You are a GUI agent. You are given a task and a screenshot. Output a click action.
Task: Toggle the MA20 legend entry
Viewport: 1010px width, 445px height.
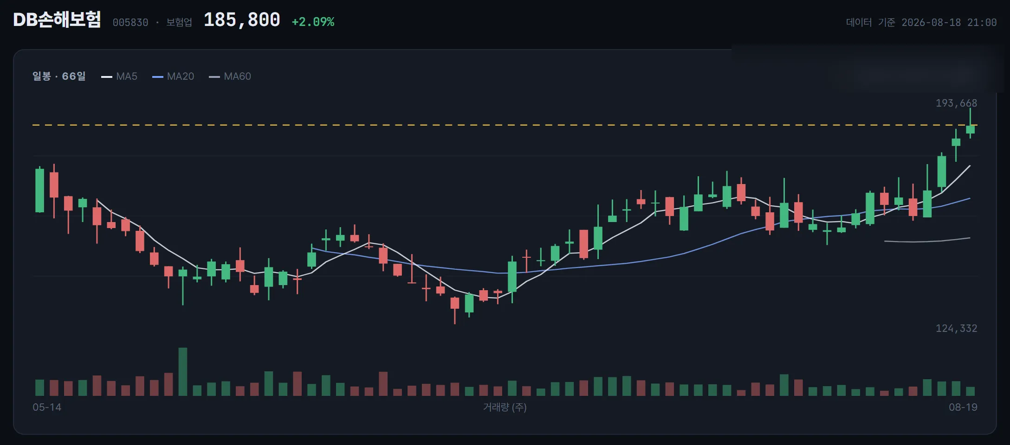(x=173, y=76)
